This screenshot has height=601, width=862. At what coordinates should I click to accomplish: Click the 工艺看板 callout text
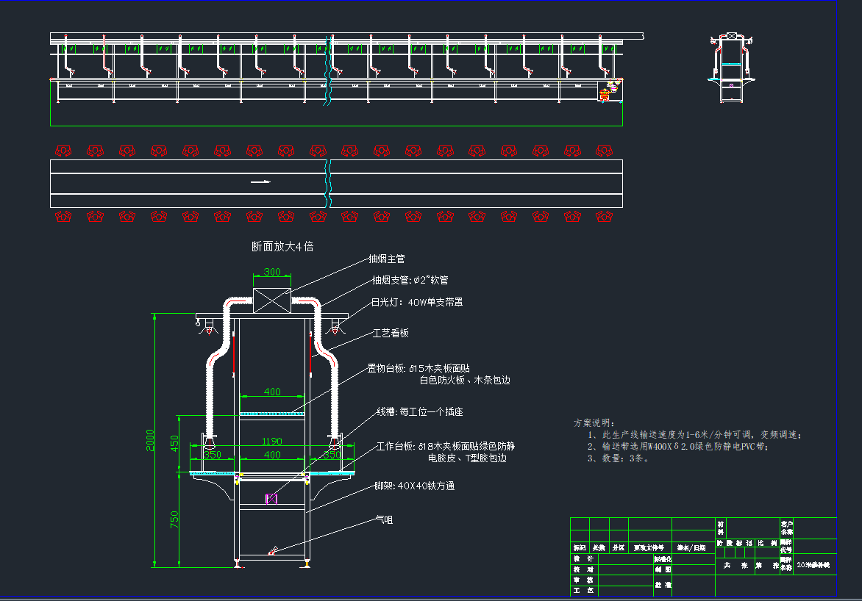point(391,333)
